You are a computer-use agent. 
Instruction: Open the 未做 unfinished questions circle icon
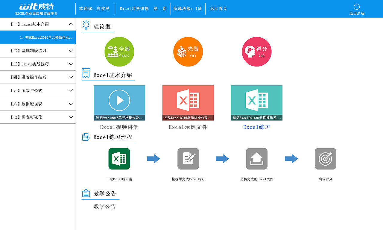coord(188,52)
